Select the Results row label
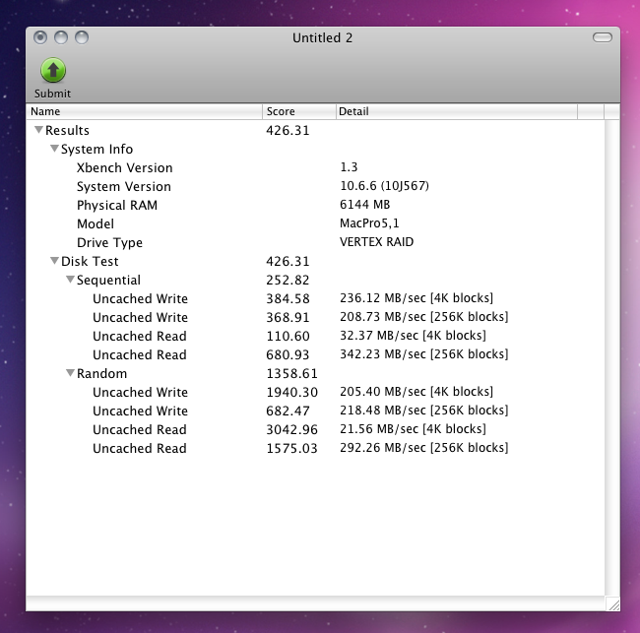Viewport: 640px width, 633px height. point(67,130)
